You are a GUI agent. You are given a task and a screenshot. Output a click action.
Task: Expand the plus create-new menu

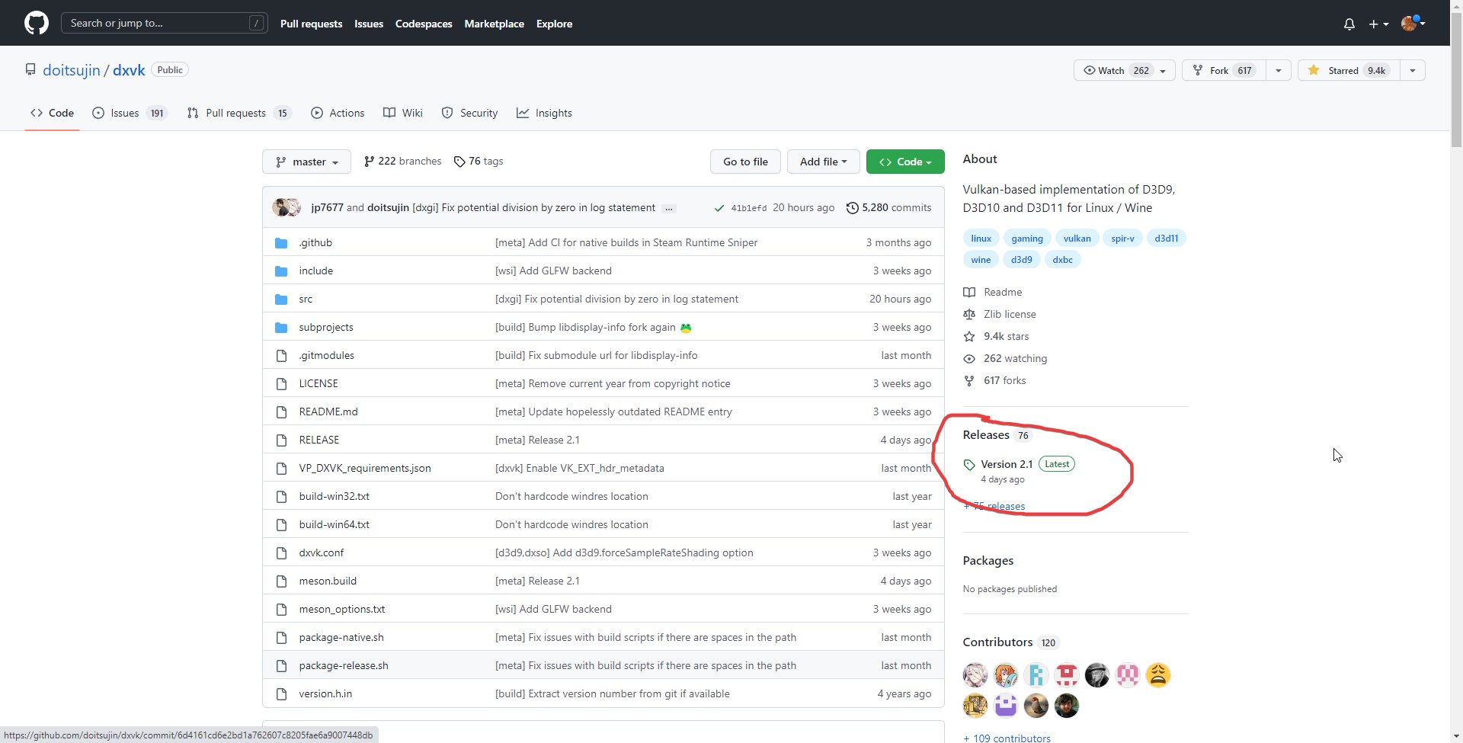(1378, 24)
